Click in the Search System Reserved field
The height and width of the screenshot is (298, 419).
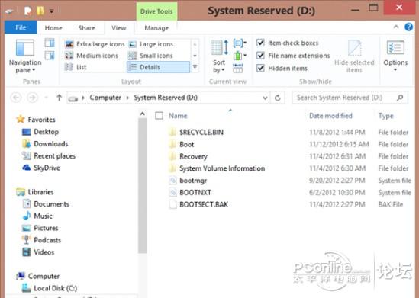coord(344,98)
